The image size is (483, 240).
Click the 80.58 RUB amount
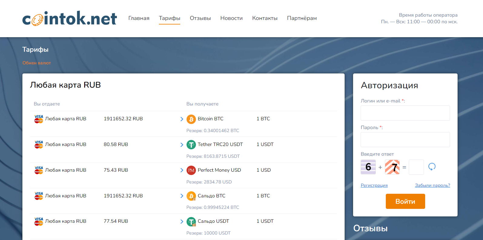116,144
